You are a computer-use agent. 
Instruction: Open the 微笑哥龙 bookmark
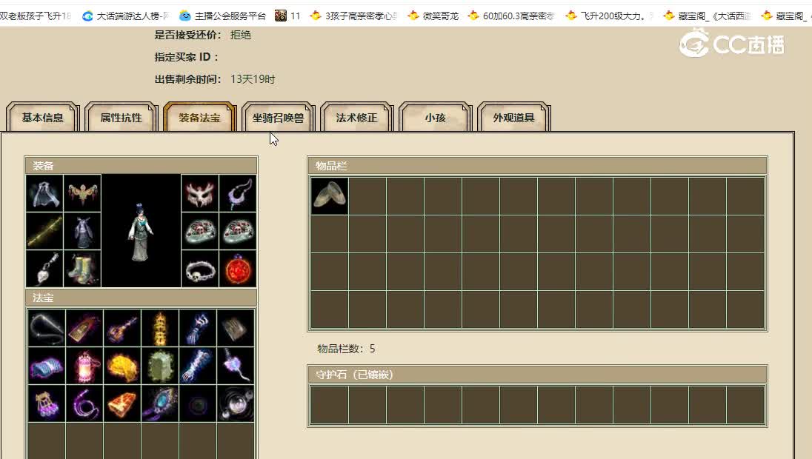pos(433,16)
